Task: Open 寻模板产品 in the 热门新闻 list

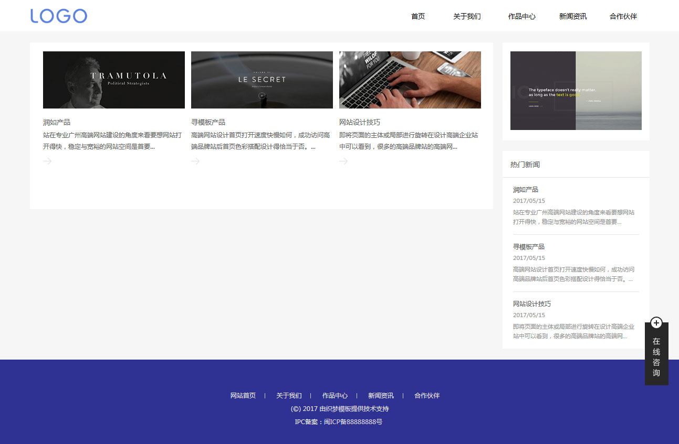Action: click(x=529, y=247)
